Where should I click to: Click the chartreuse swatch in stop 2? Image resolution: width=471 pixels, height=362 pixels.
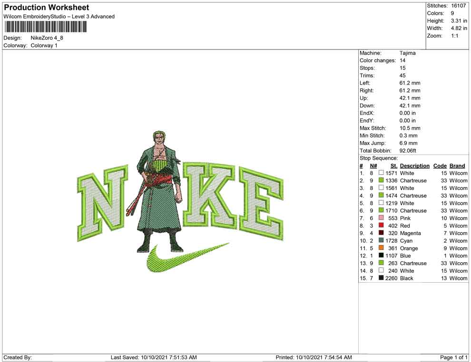381,180
